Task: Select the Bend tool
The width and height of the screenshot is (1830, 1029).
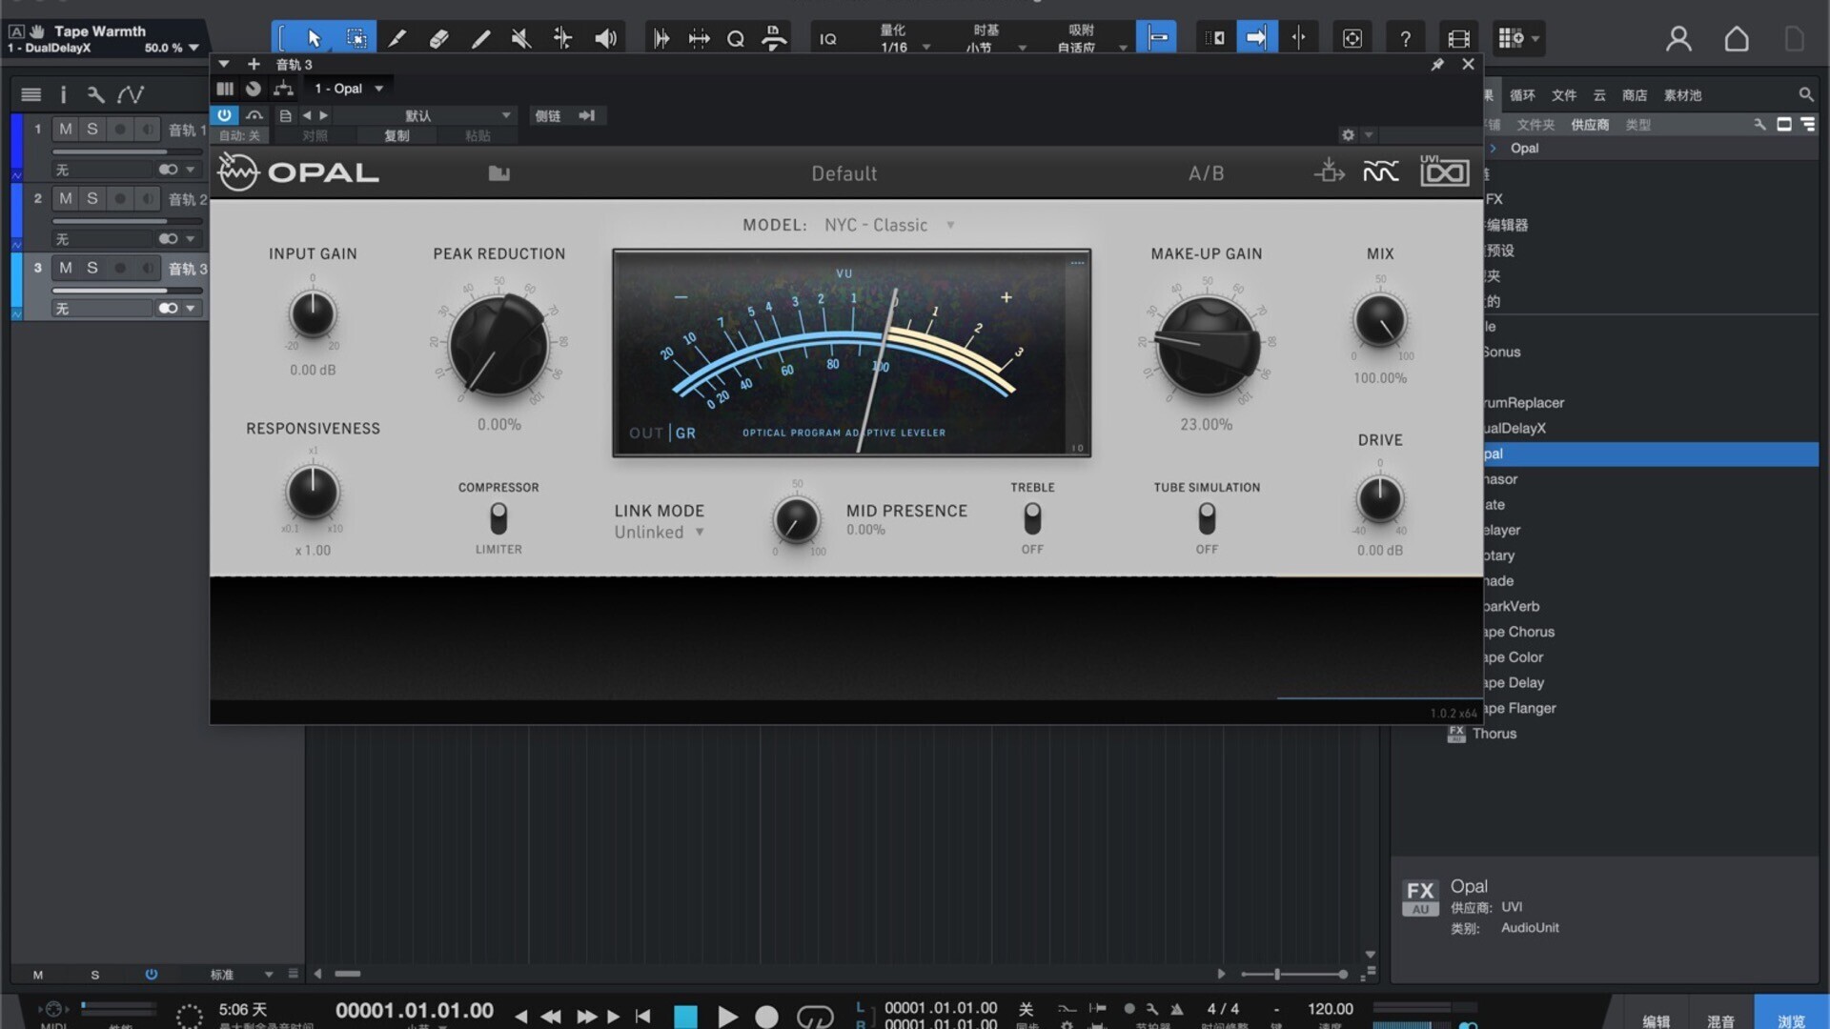Action: click(x=562, y=38)
